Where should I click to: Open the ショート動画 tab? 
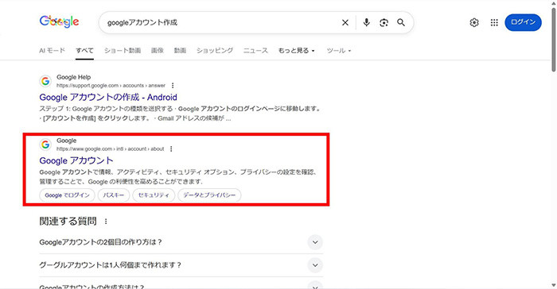point(123,50)
